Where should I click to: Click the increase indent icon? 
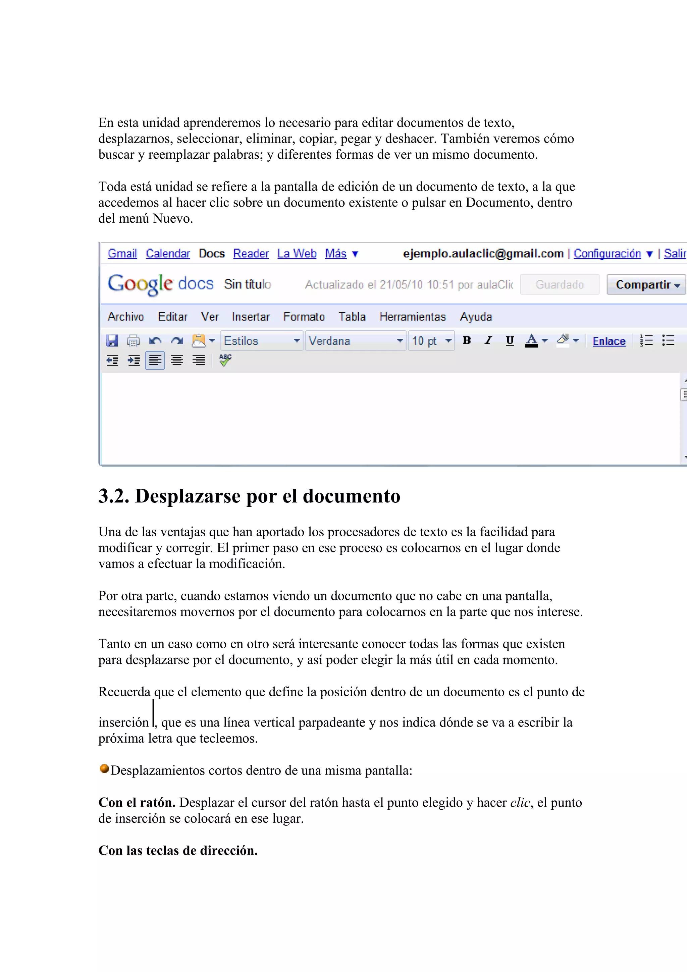point(134,361)
